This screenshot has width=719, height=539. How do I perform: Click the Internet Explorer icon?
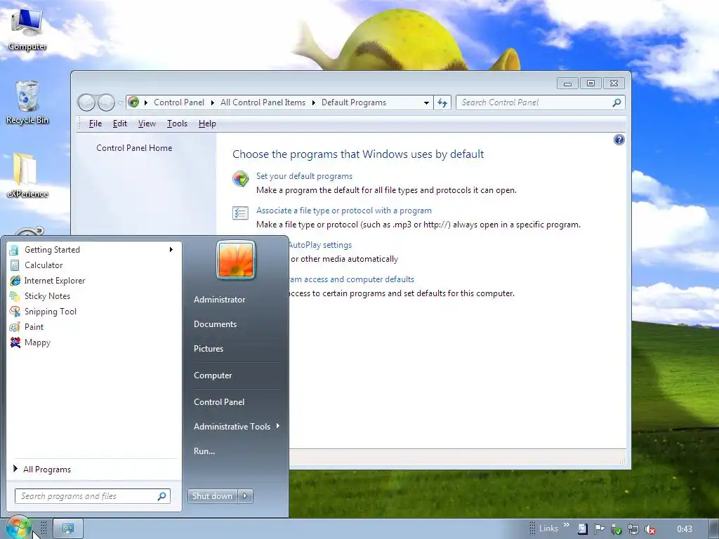pos(15,281)
